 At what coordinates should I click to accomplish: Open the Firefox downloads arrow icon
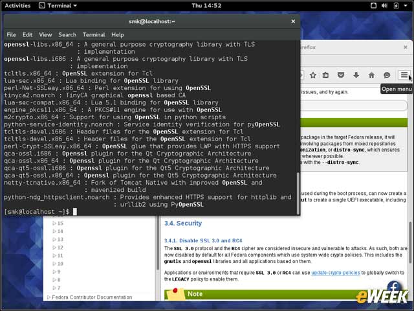tap(356, 75)
